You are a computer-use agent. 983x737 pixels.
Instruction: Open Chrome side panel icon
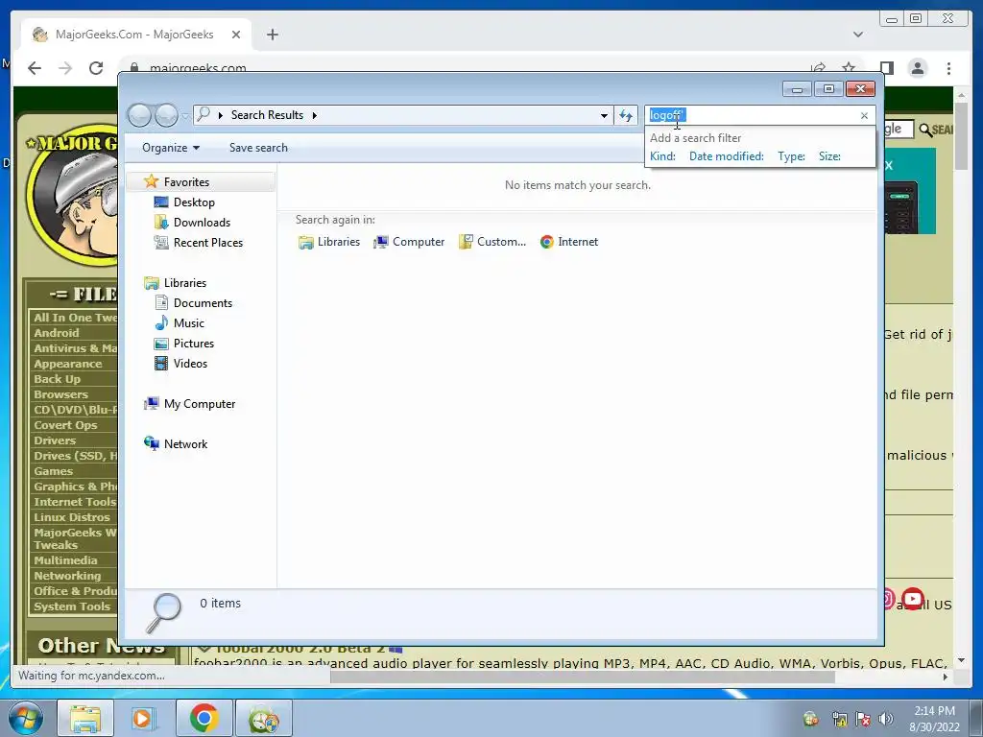click(x=886, y=68)
